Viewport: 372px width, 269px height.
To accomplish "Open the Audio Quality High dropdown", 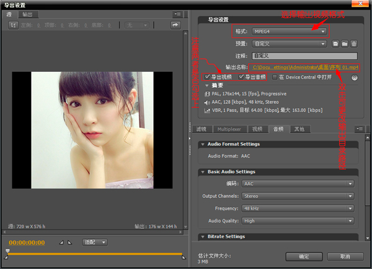I will click(298, 221).
